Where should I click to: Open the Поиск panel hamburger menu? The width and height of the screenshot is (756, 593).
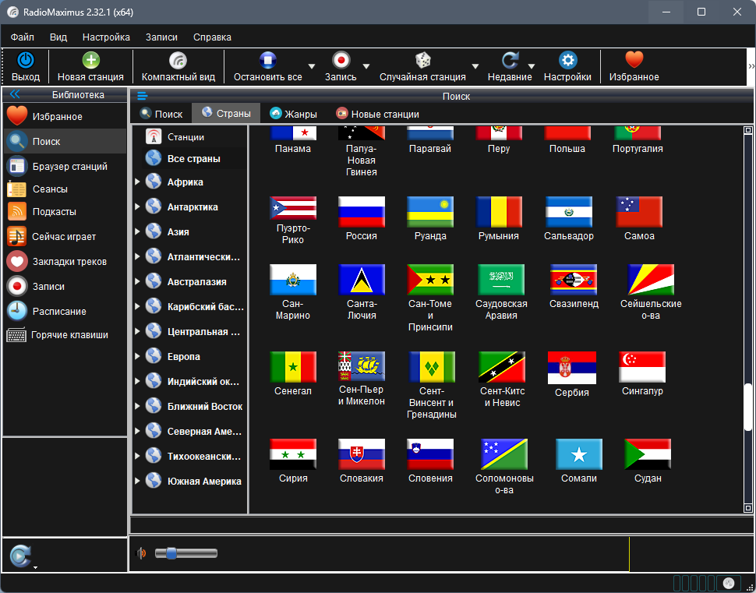pos(142,96)
